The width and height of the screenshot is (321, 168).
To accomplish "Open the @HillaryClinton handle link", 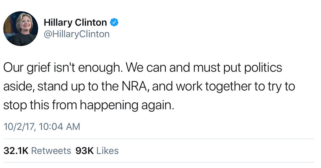I will (x=76, y=34).
